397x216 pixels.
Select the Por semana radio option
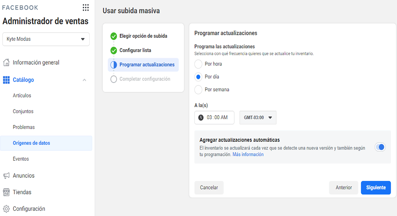[198, 89]
